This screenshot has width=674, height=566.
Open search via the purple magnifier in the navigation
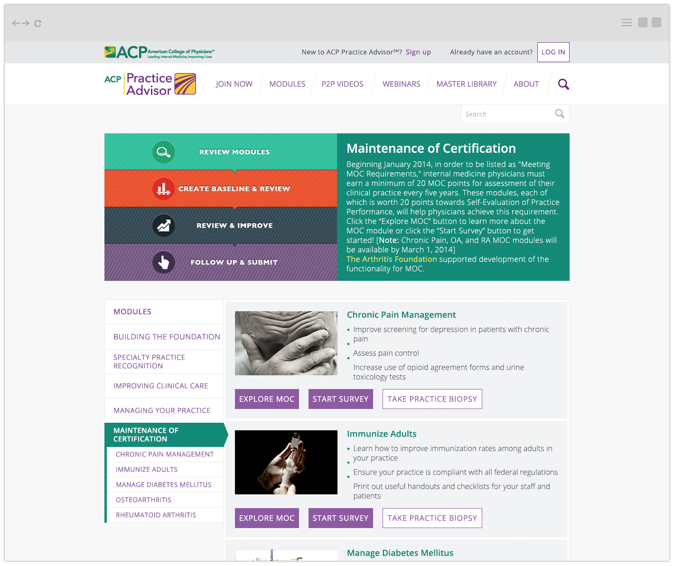[x=563, y=84]
